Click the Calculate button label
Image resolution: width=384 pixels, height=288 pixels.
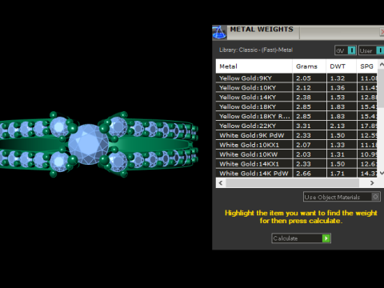pyautogui.click(x=286, y=238)
